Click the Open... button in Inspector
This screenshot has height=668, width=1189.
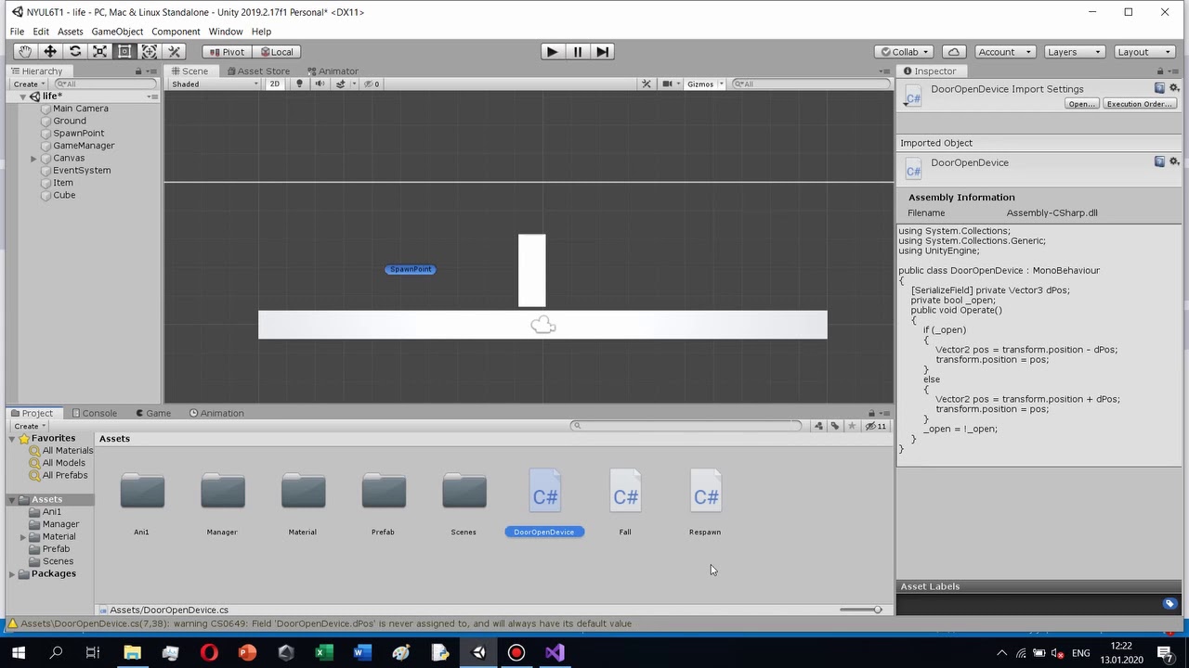(x=1081, y=104)
